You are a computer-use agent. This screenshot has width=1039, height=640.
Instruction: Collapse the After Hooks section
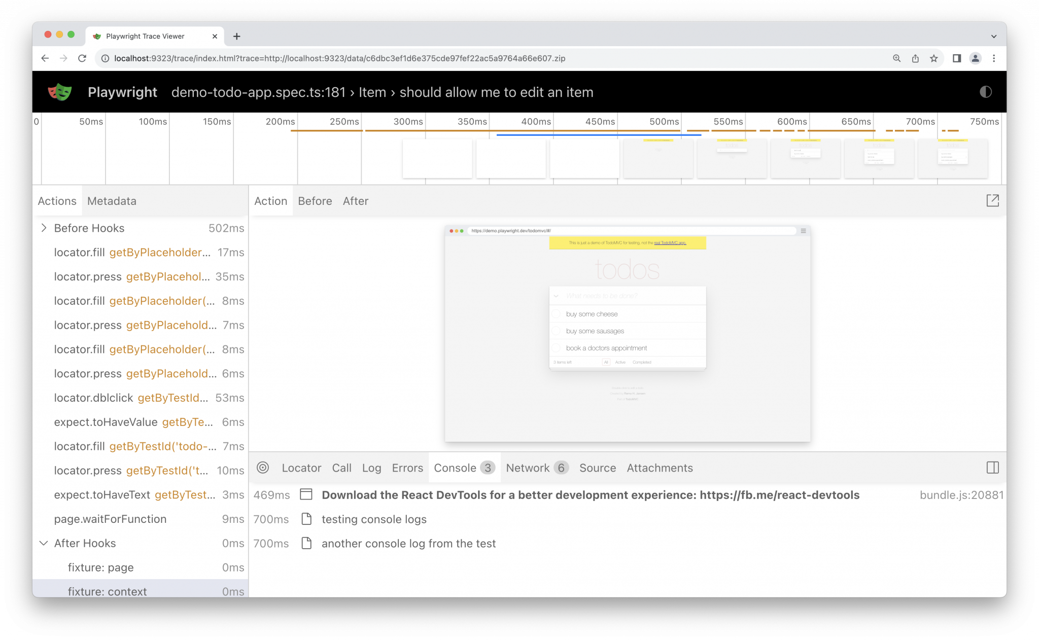pos(44,543)
